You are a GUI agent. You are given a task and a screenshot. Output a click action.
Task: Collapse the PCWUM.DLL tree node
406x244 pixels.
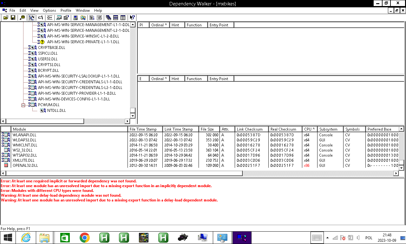pos(23,105)
